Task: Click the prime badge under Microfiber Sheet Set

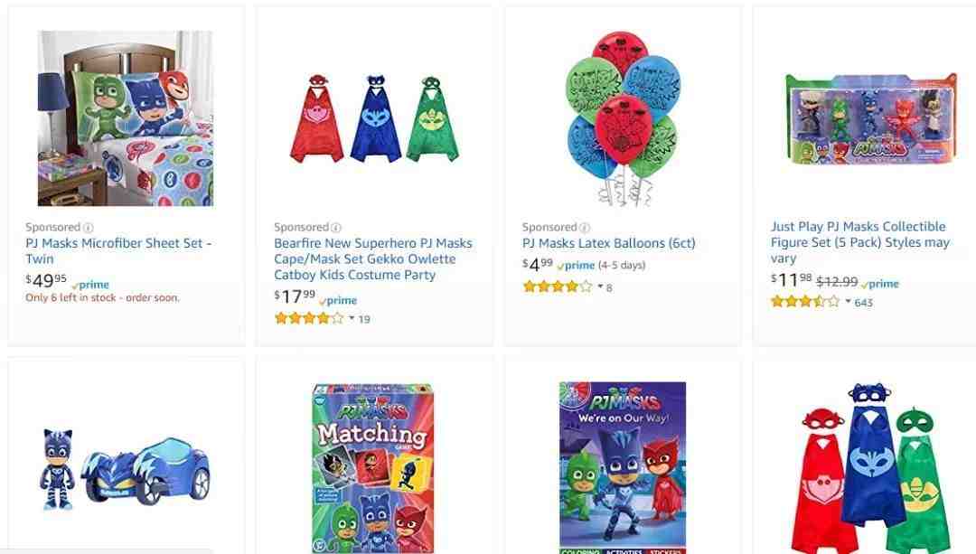Action: pos(91,285)
